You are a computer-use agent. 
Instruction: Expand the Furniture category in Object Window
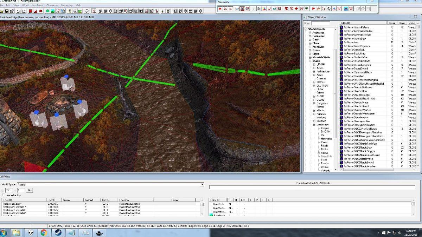[310, 47]
